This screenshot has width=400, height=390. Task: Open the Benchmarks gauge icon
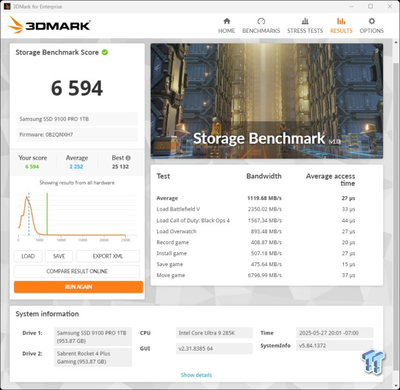[261, 21]
